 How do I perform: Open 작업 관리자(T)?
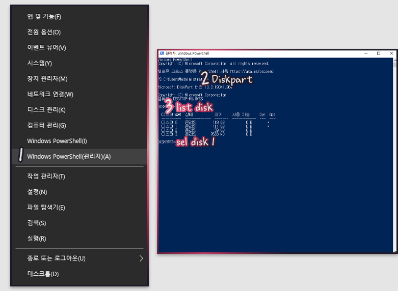(79, 176)
